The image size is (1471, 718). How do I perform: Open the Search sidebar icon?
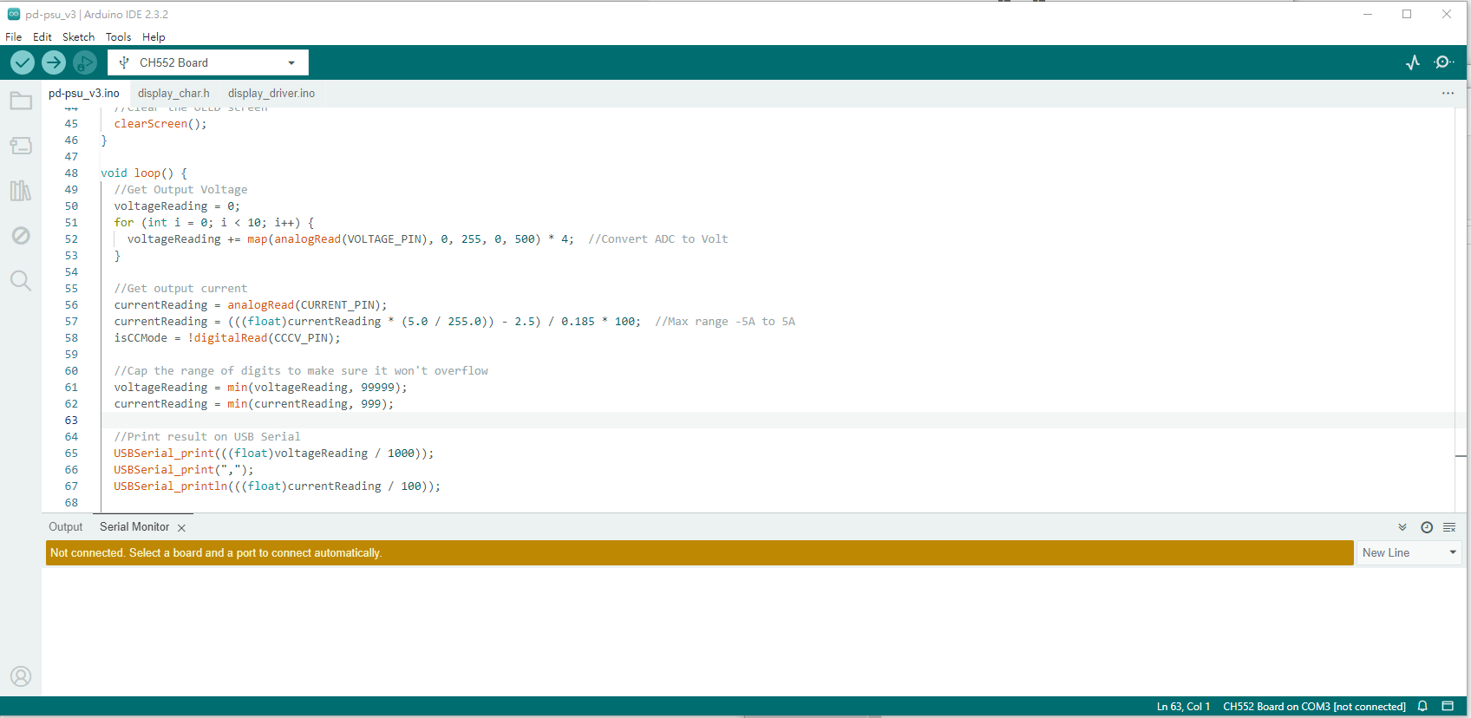point(21,281)
